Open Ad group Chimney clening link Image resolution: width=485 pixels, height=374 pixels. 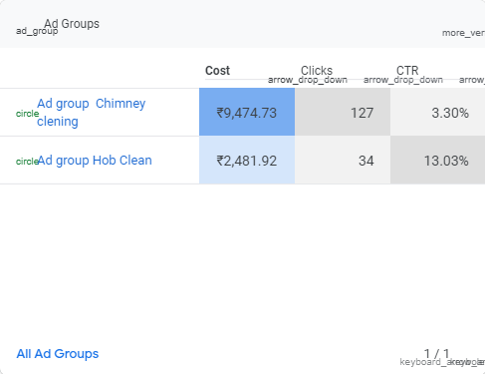91,113
